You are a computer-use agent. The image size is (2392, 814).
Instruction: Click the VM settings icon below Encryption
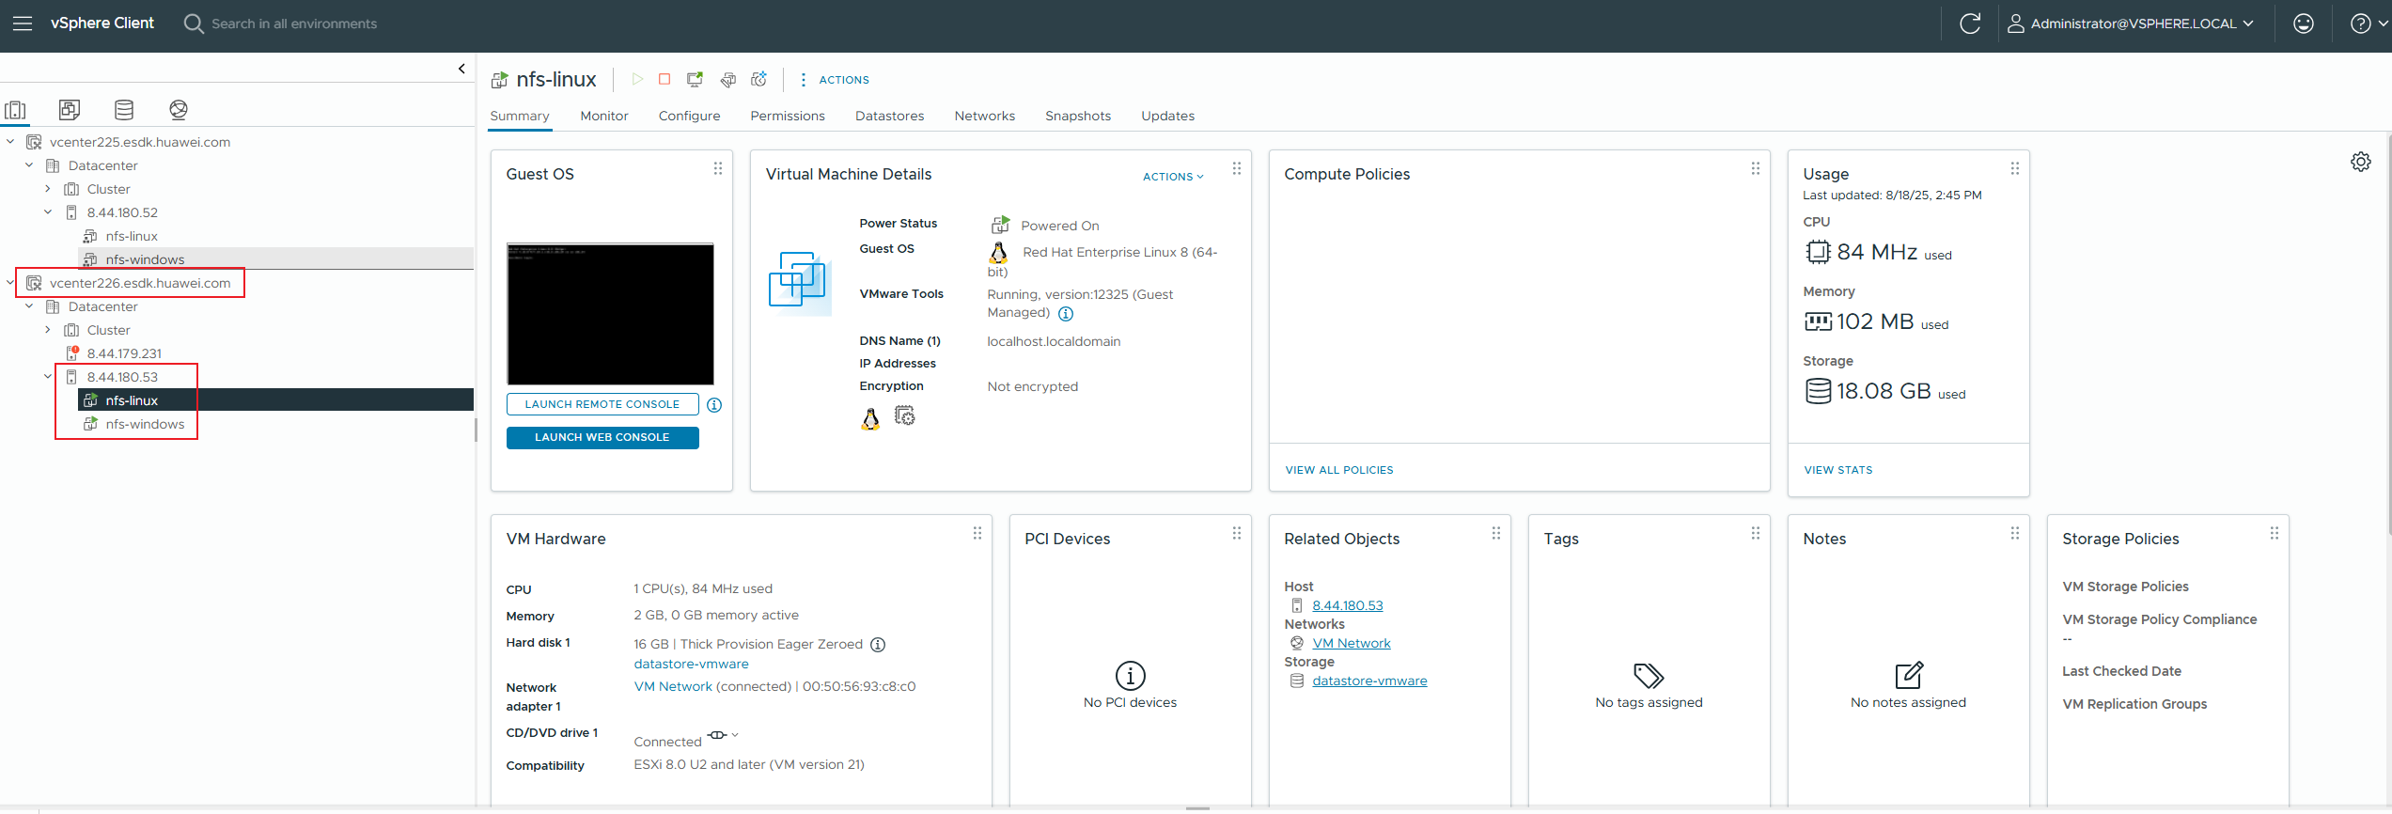click(x=905, y=415)
